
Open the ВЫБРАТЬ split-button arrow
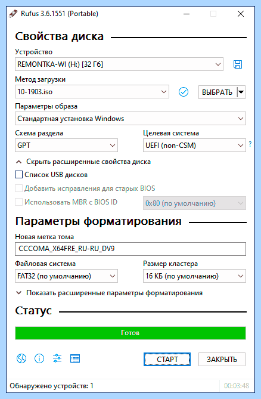click(x=241, y=92)
